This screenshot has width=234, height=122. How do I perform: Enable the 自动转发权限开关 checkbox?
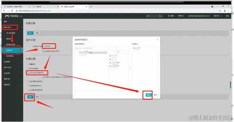pos(28,86)
